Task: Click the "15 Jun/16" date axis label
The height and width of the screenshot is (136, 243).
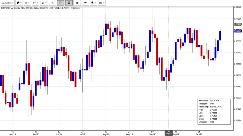Action: click(13, 133)
